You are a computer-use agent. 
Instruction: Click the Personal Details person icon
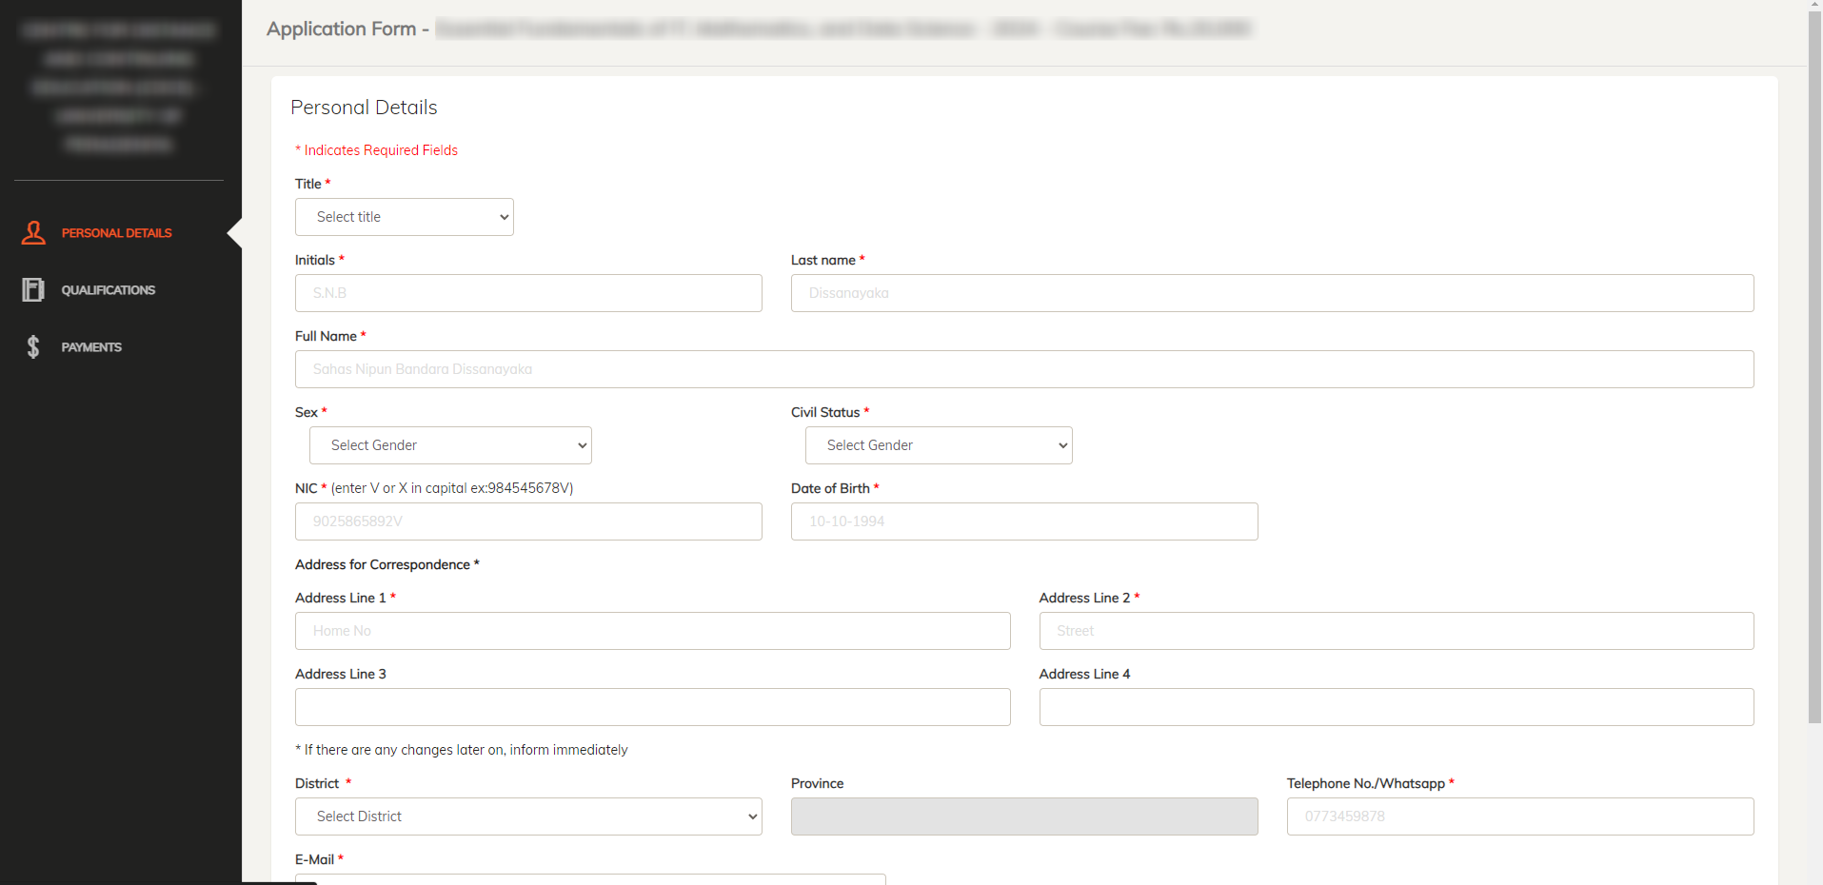[x=33, y=232]
